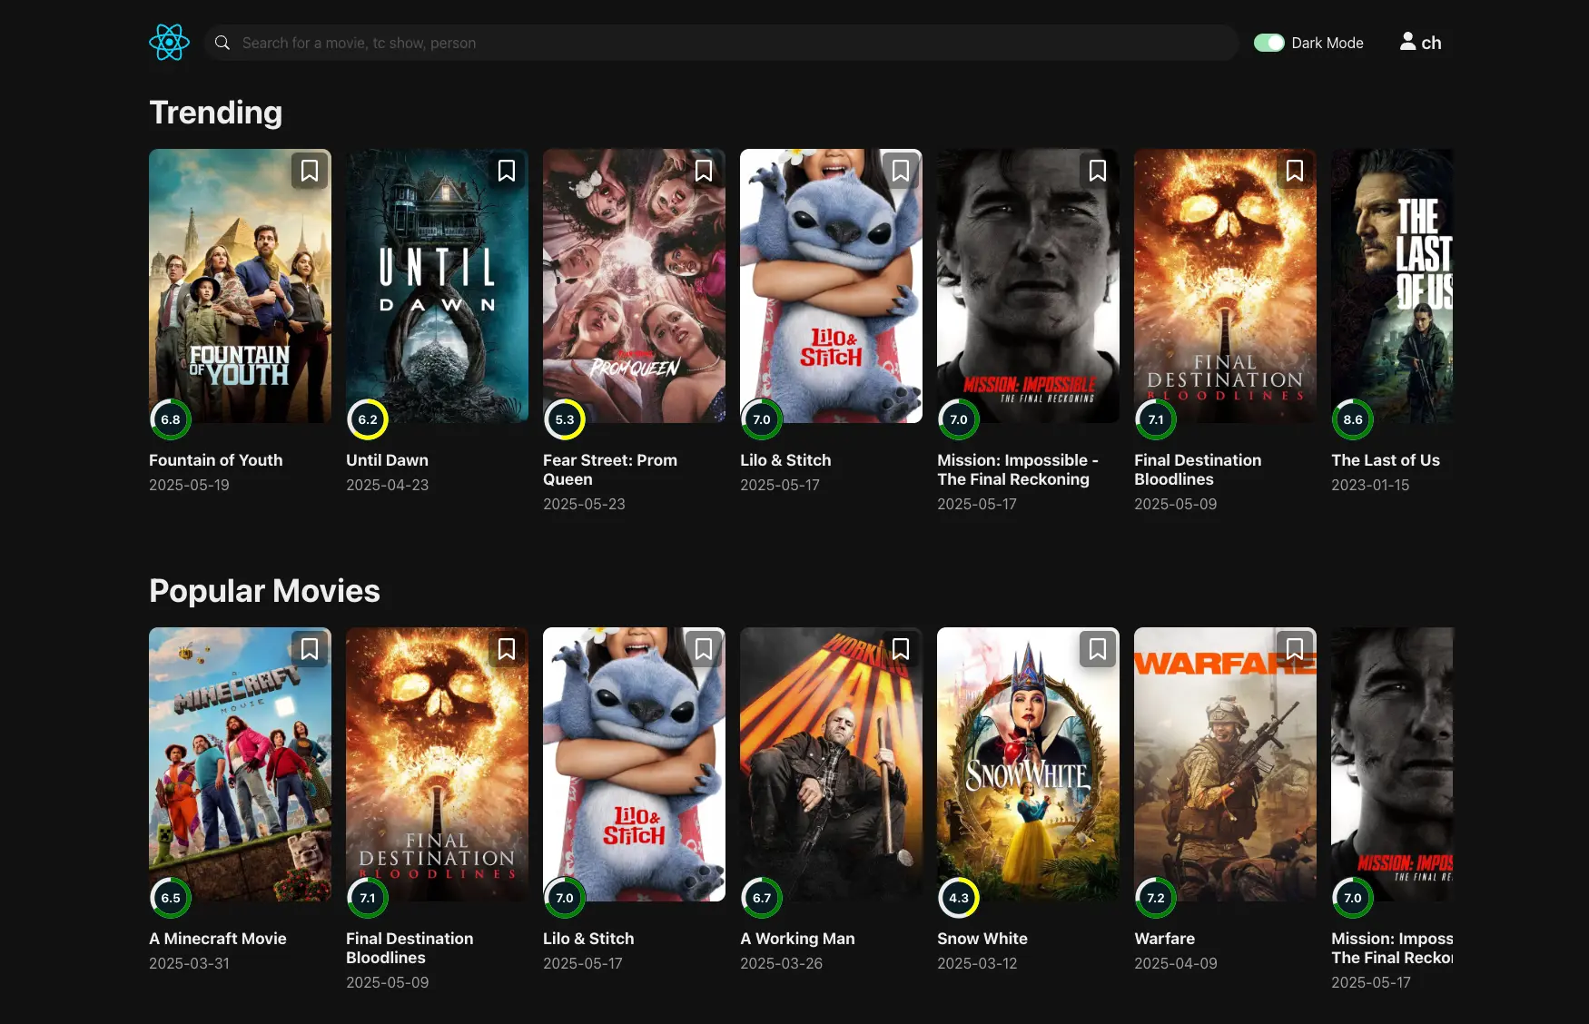Screen dimensions: 1589x1024
Task: Click the 7.2 rating on Warfare
Action: click(x=1156, y=898)
